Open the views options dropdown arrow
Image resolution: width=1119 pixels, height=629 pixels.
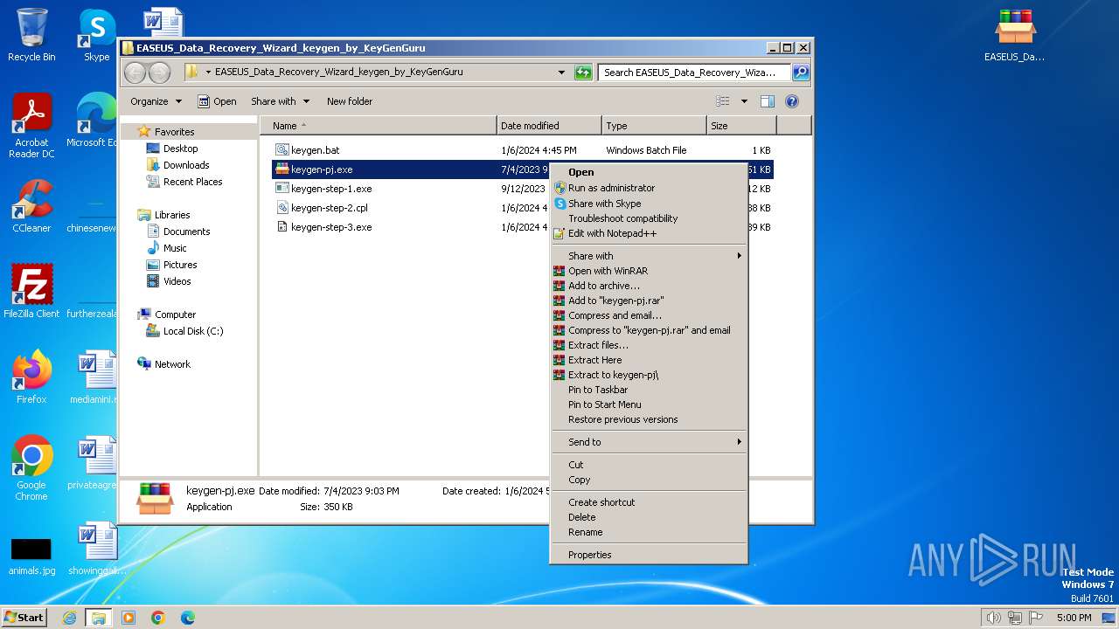(744, 101)
